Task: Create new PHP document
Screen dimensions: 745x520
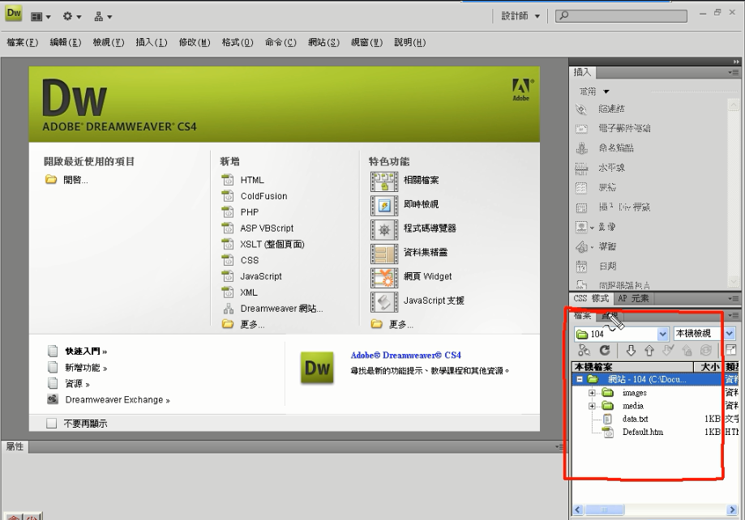Action: (250, 211)
